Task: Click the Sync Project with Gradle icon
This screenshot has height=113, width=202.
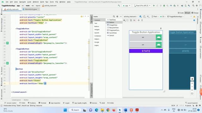Action: point(182,6)
